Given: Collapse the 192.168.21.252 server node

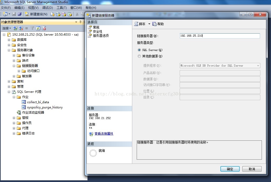Looking at the screenshot, I should click(4, 35).
